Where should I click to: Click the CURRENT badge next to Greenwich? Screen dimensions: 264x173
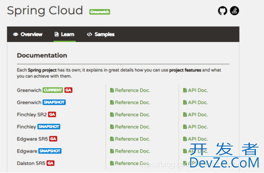pos(53,90)
